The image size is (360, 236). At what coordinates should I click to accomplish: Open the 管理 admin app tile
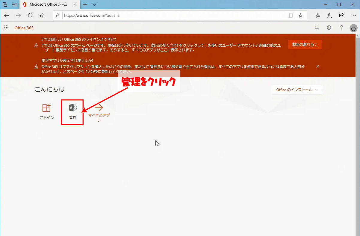[73, 112]
